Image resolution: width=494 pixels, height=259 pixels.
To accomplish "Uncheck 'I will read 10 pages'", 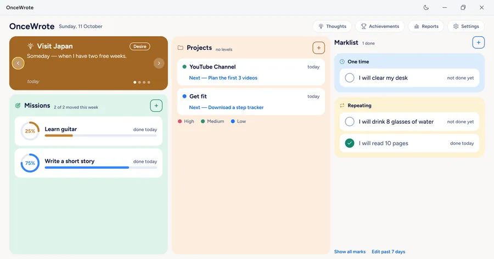I will [350, 143].
